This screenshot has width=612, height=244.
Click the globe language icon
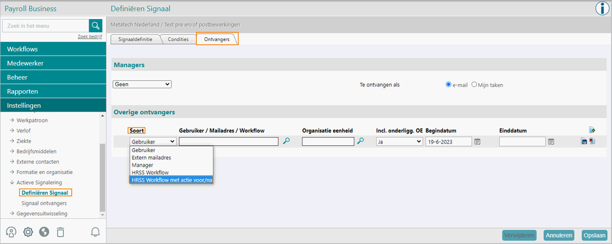[44, 232]
